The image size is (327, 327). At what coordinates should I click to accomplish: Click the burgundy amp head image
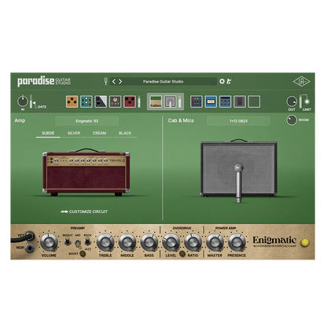coord(86,172)
